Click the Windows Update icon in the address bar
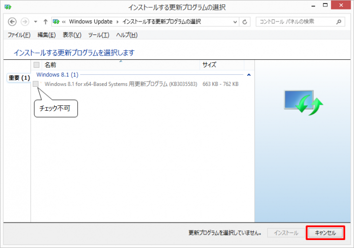This screenshot has width=354, height=248. tap(56, 21)
